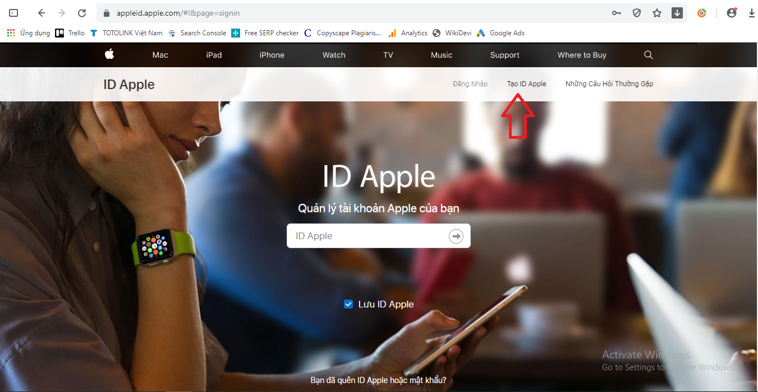
Task: Click the search magnifier in Apple nav
Action: tap(649, 55)
